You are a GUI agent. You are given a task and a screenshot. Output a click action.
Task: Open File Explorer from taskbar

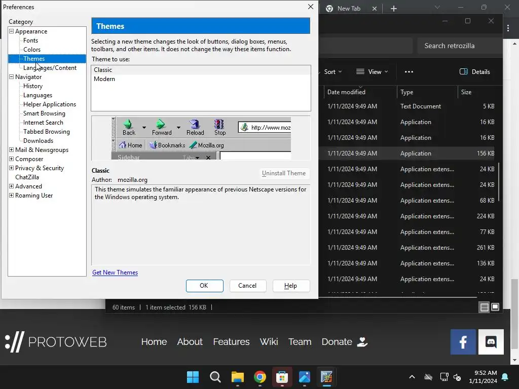point(237,377)
